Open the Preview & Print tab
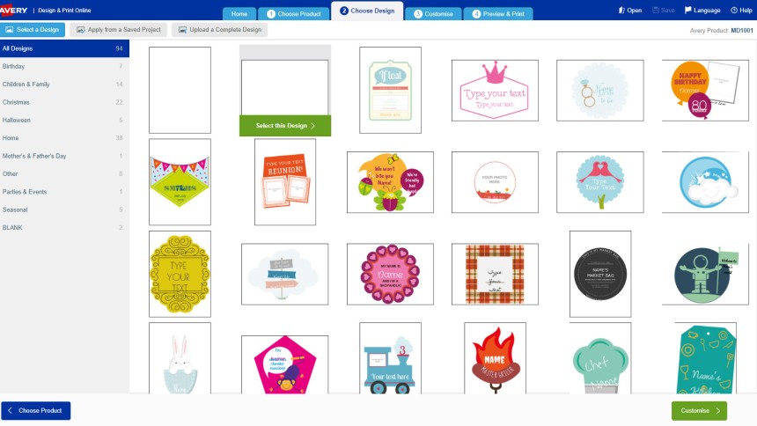The image size is (757, 426). pos(497,14)
